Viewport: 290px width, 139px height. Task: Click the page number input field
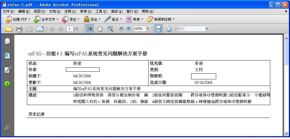click(70, 29)
